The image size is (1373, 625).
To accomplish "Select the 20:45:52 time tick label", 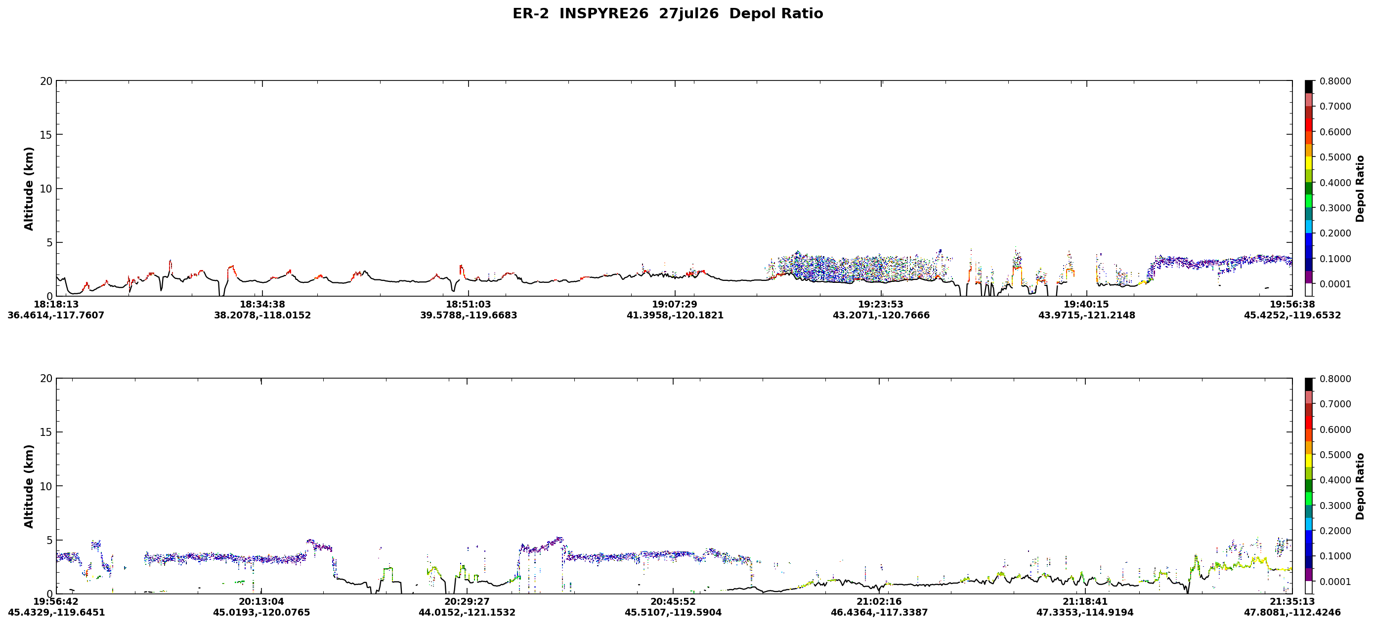I will click(x=673, y=602).
